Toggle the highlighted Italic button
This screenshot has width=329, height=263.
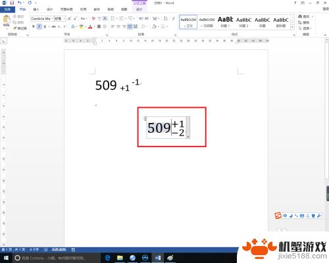(39, 26)
